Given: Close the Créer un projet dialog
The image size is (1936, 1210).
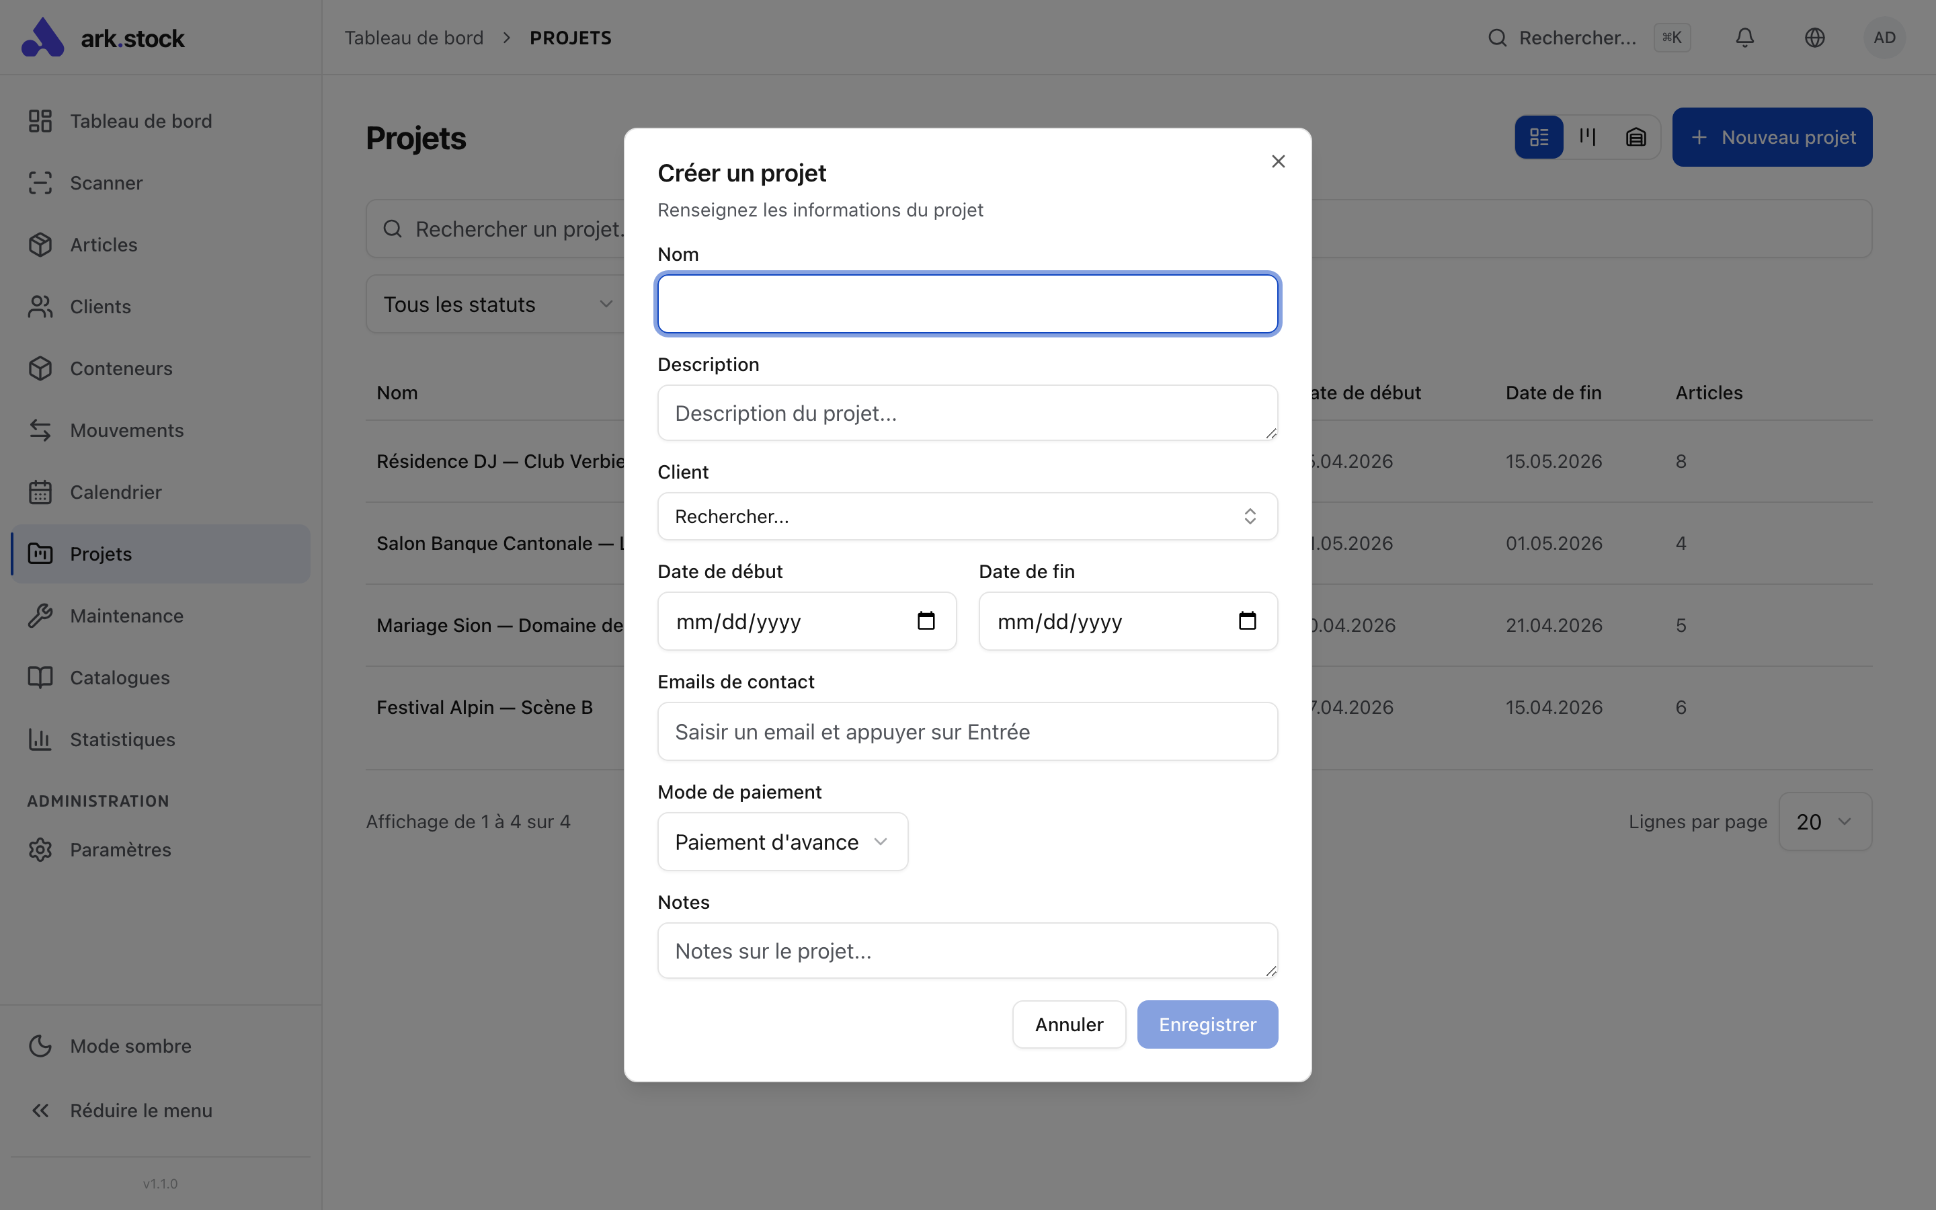Looking at the screenshot, I should [1278, 161].
